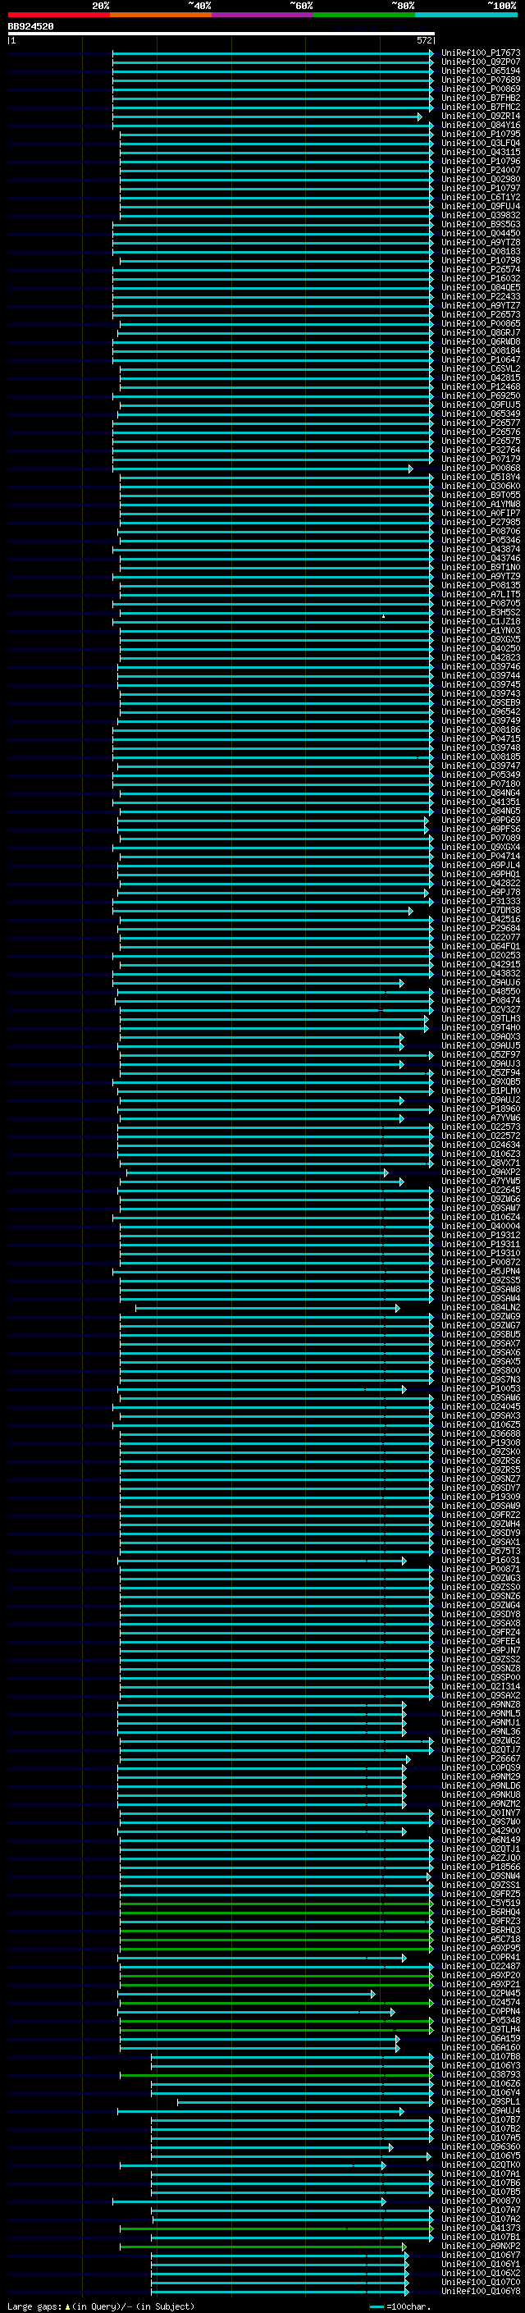Click green alignment bar of UniRef100_P05348
This screenshot has height=2313, width=525.
pos(276,2020)
